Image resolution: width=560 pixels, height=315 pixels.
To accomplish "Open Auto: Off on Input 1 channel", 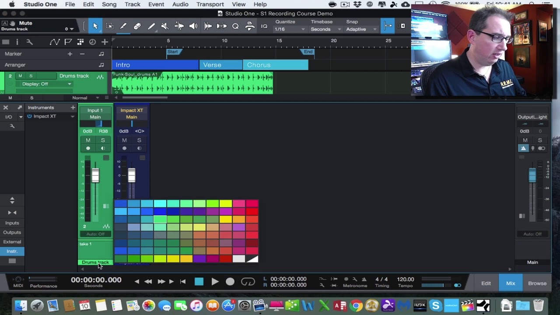I will (x=95, y=234).
